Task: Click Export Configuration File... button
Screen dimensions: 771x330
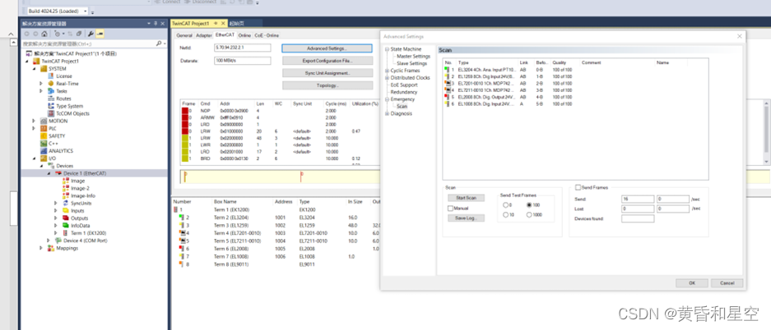Action: (x=327, y=61)
